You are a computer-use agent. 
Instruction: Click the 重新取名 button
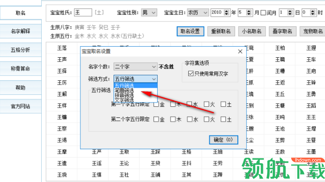pos(221,31)
